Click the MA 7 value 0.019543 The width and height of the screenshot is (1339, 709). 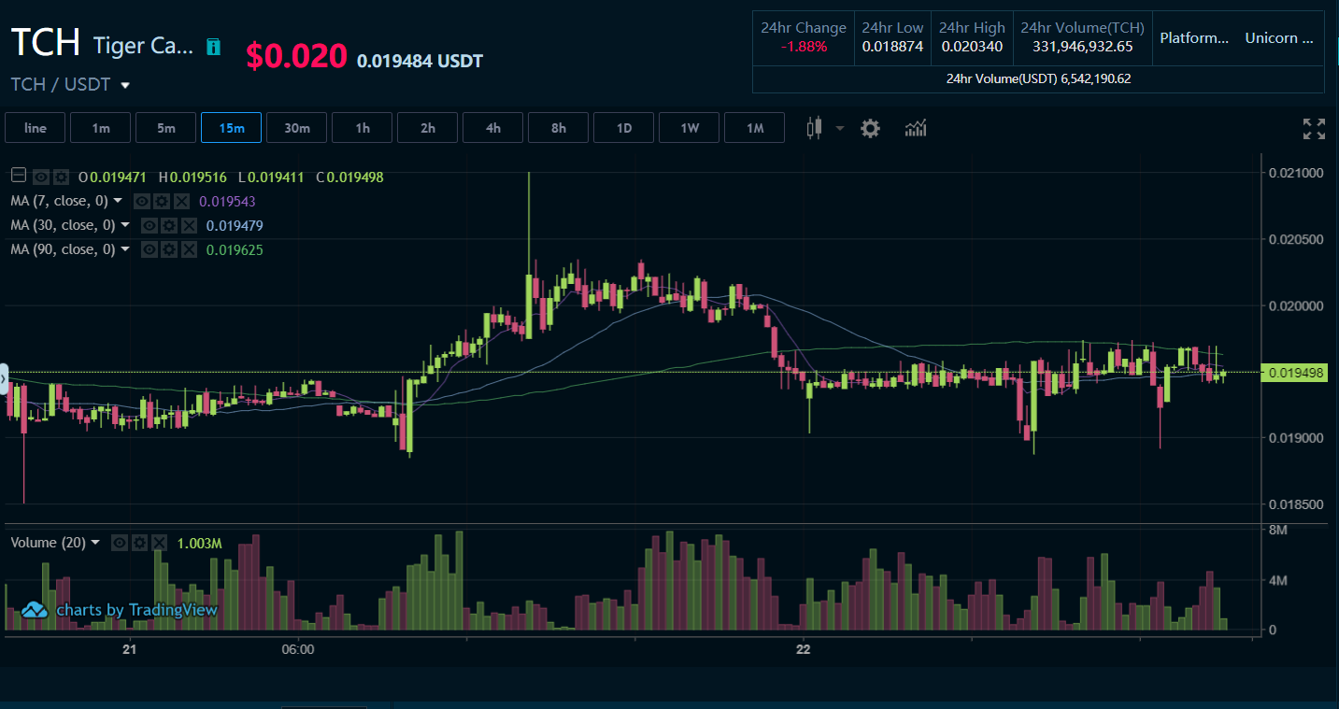(x=227, y=201)
